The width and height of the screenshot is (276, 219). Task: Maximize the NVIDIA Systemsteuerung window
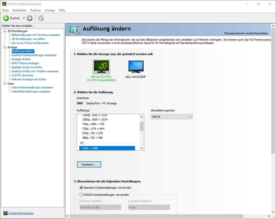[x=258, y=4]
